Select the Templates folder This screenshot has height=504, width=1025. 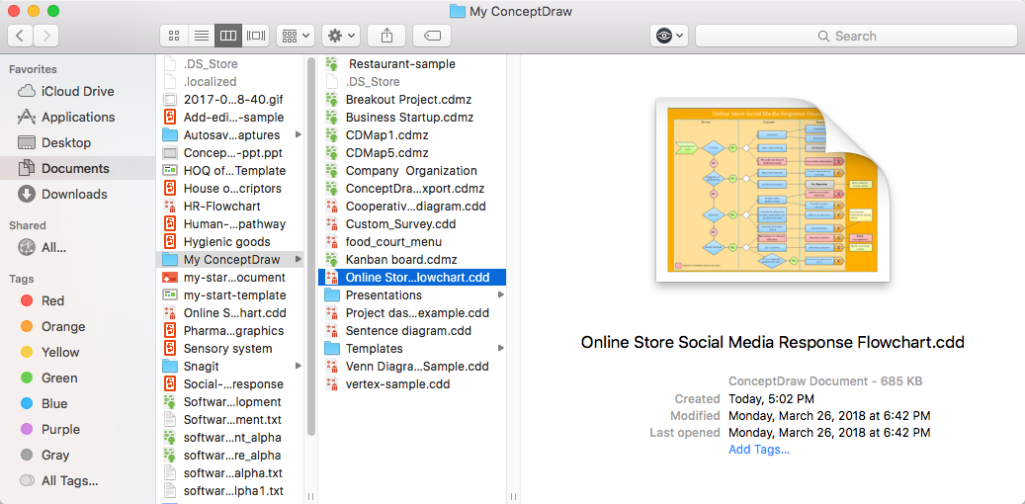412,349
